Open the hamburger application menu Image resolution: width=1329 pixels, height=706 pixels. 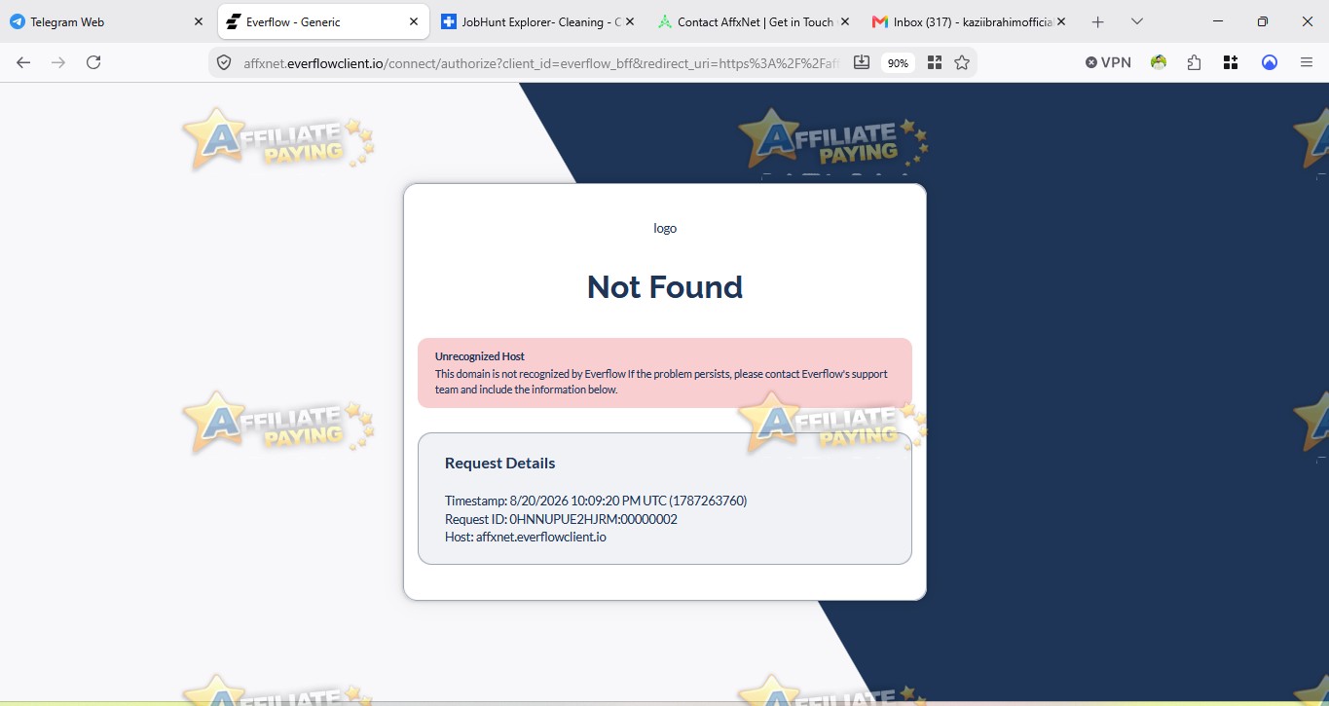click(1307, 62)
